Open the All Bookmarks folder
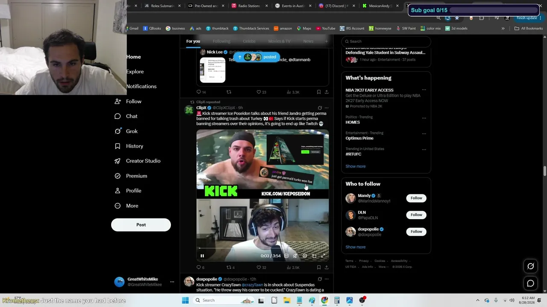Screen dimensions: 547x307 529,29
